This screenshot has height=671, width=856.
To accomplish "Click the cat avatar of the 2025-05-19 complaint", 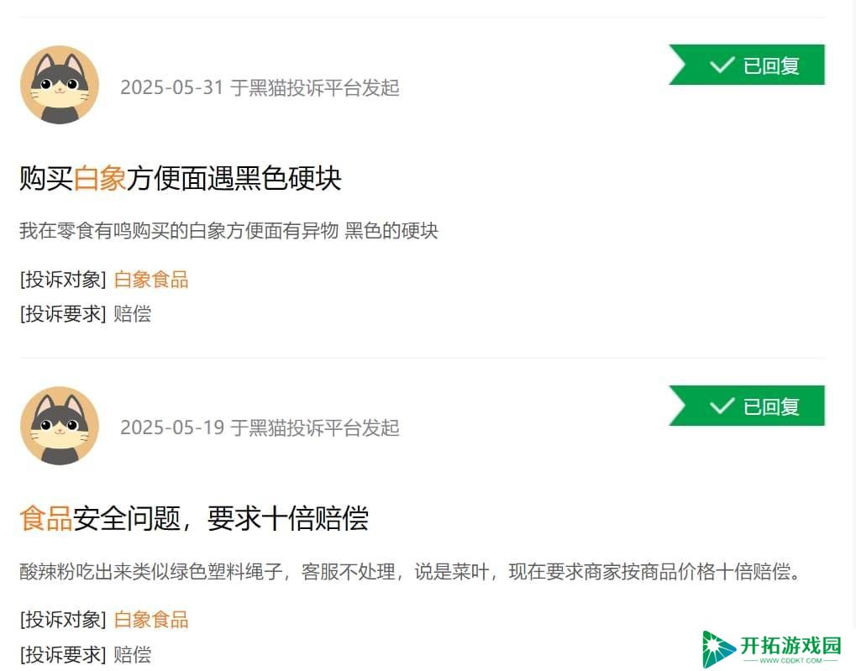I will (x=60, y=426).
